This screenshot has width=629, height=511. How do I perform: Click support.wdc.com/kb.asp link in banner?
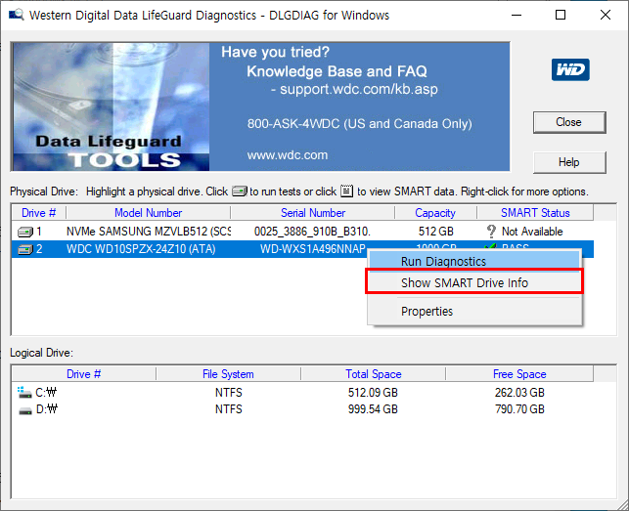(359, 89)
